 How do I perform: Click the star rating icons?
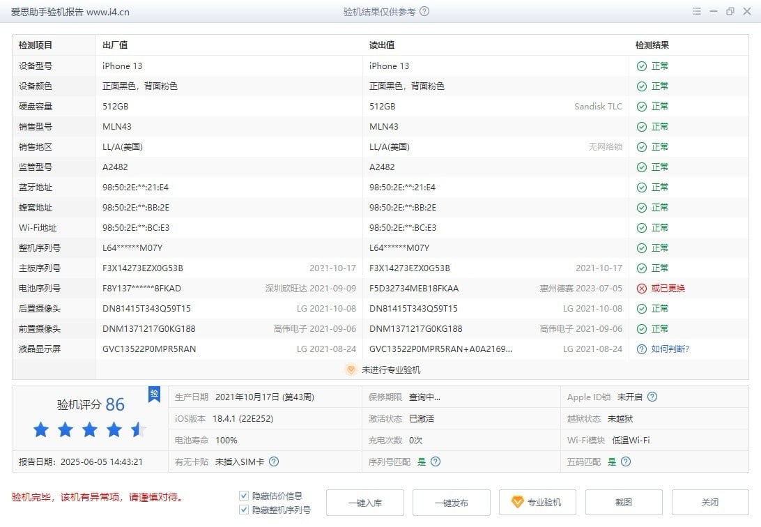coord(89,429)
